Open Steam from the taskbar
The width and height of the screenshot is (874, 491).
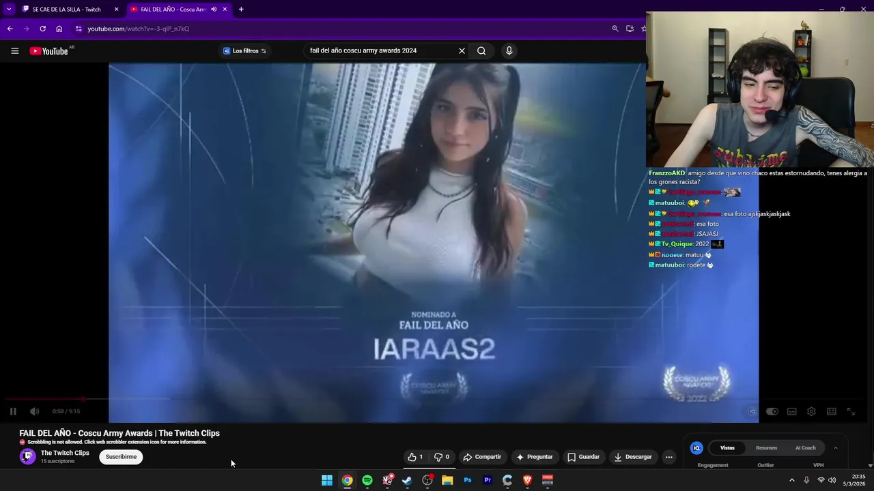coord(407,480)
